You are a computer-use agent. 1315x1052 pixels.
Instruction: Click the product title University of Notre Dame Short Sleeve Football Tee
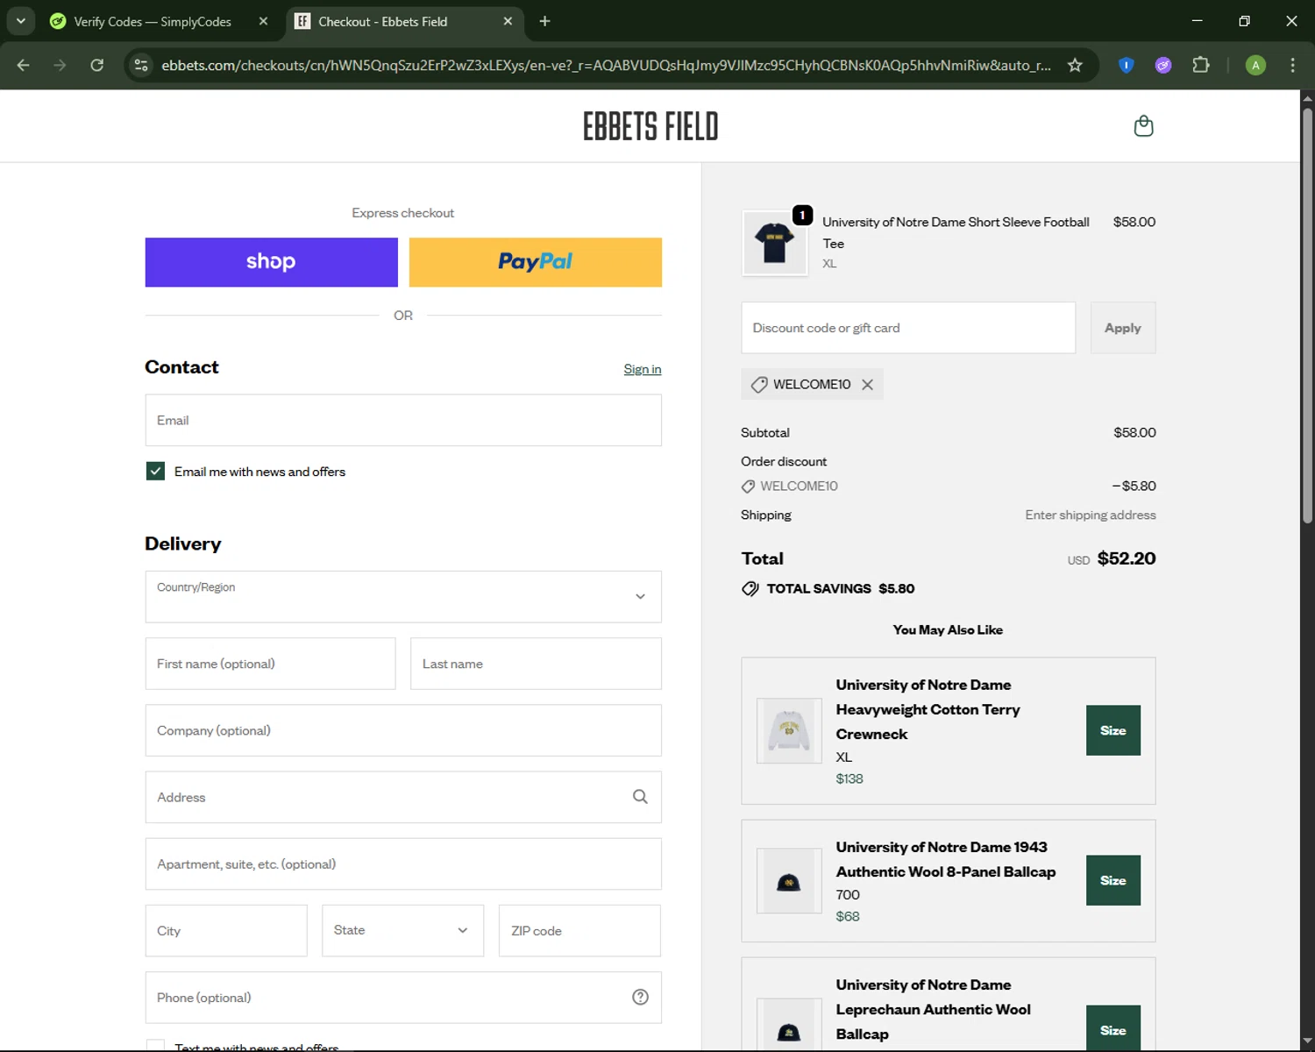(x=956, y=232)
